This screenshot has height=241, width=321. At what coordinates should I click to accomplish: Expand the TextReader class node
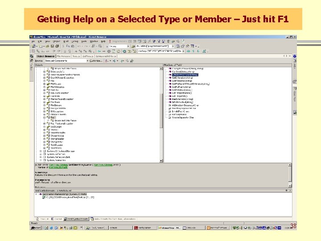[45, 145]
